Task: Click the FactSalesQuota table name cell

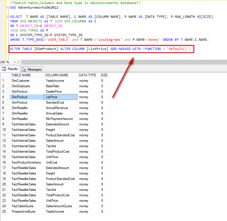Action: point(27,206)
